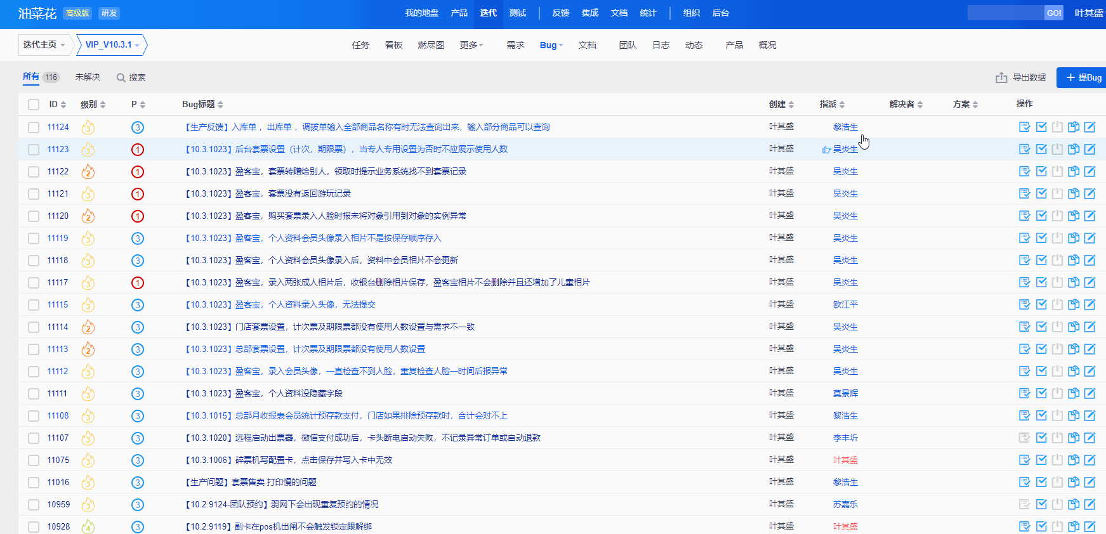Click the resolve checkmark icon for bug 11122

click(1041, 171)
